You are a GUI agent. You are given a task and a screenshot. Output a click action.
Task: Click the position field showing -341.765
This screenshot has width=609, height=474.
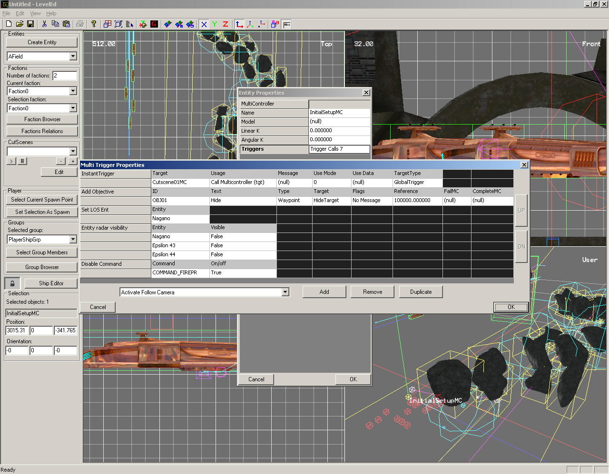pos(66,330)
